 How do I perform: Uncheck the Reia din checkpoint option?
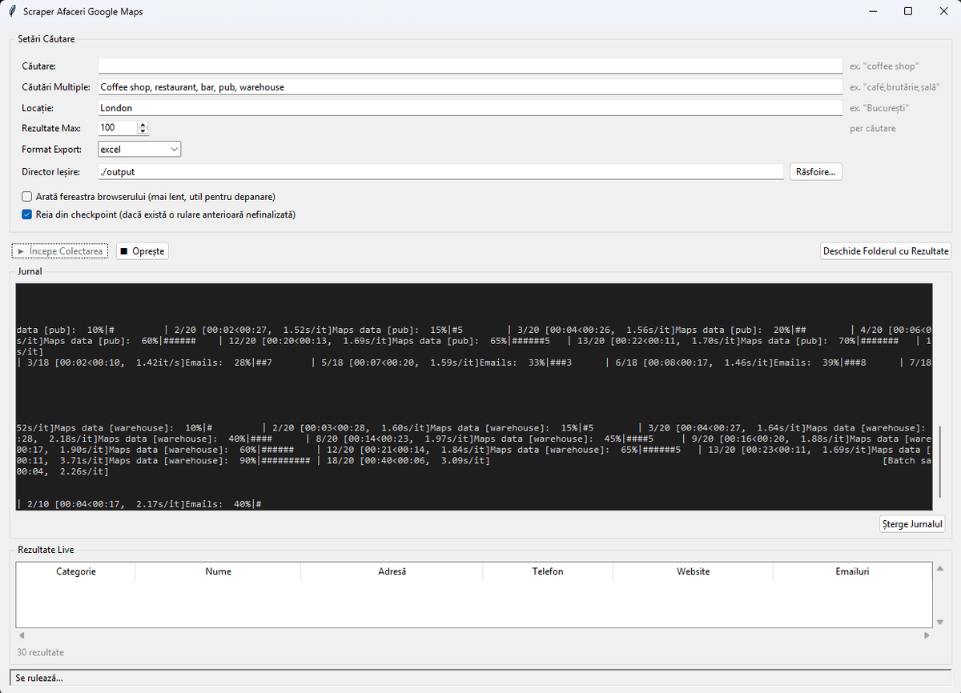(27, 214)
